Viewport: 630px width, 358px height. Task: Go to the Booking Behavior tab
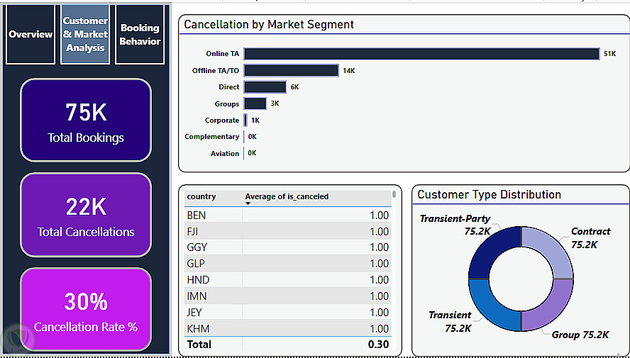[x=140, y=34]
